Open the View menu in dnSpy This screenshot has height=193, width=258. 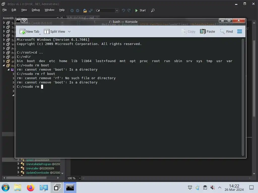click(x=24, y=10)
